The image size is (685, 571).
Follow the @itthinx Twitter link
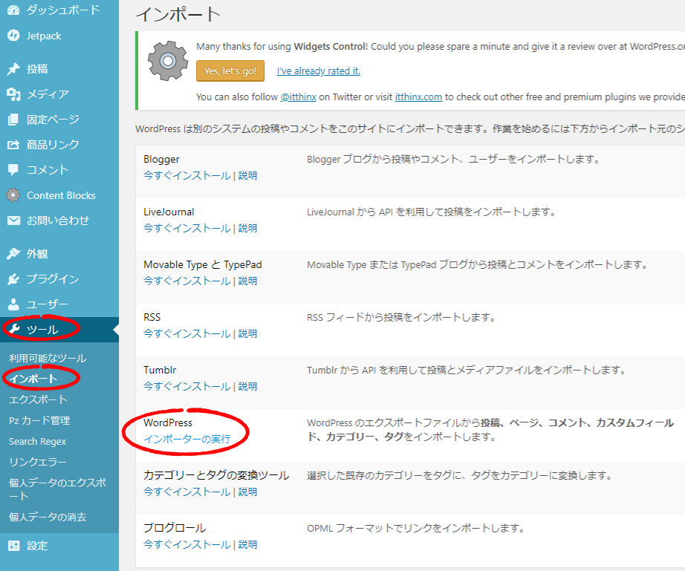[x=300, y=97]
